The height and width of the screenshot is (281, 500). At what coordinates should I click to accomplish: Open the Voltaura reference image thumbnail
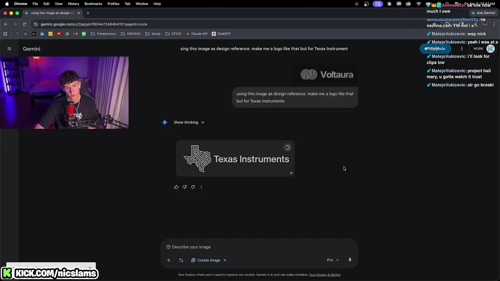click(x=327, y=75)
